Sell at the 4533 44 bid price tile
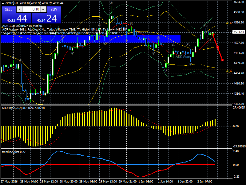246x185 pixels. pos(17,18)
